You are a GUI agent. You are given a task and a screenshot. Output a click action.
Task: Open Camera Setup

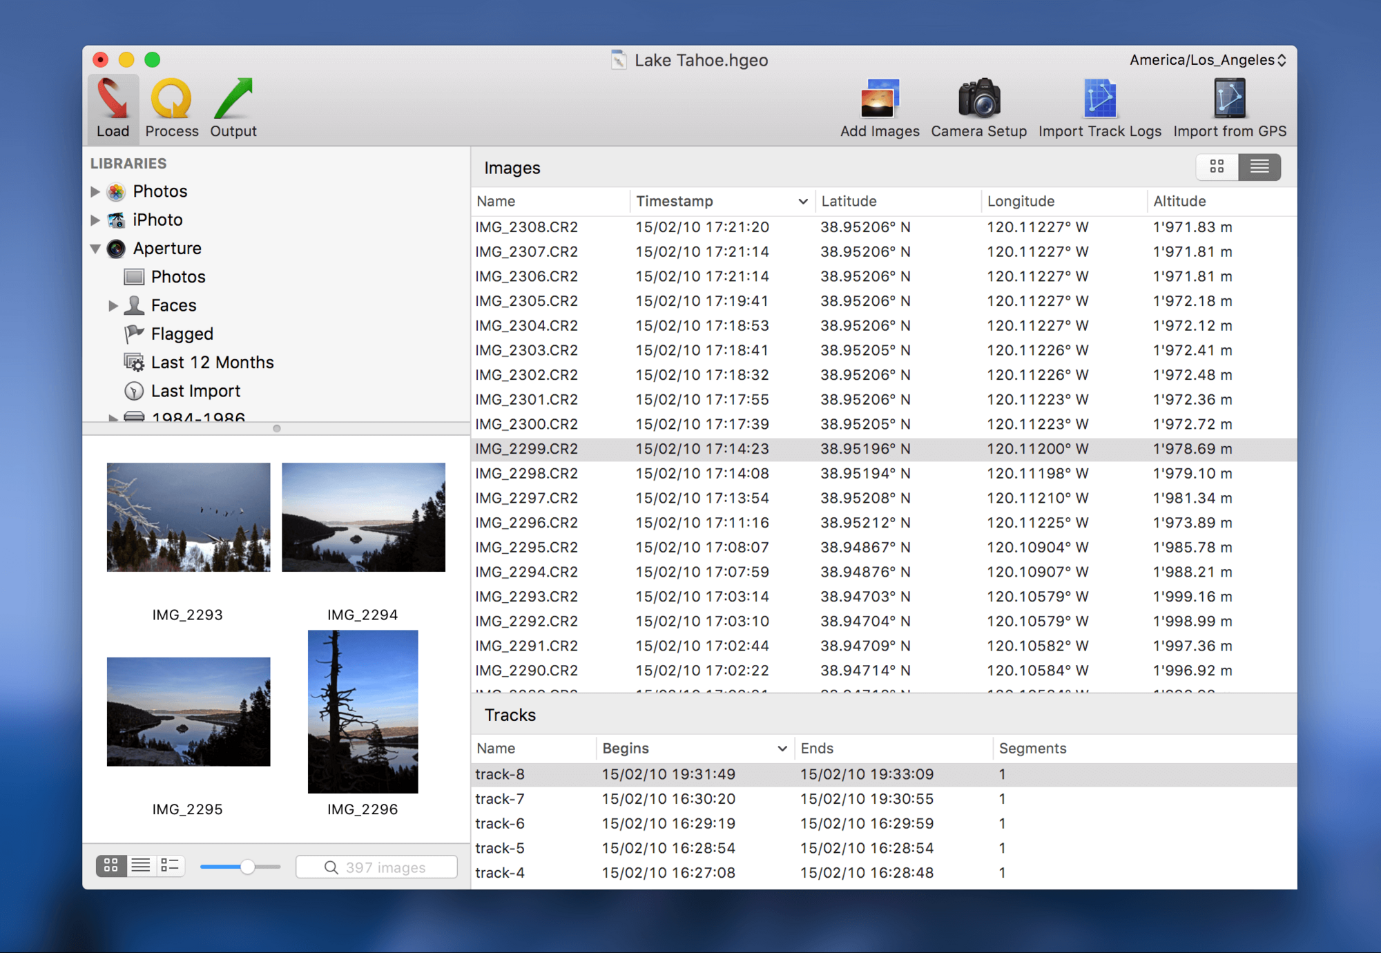[x=978, y=109]
